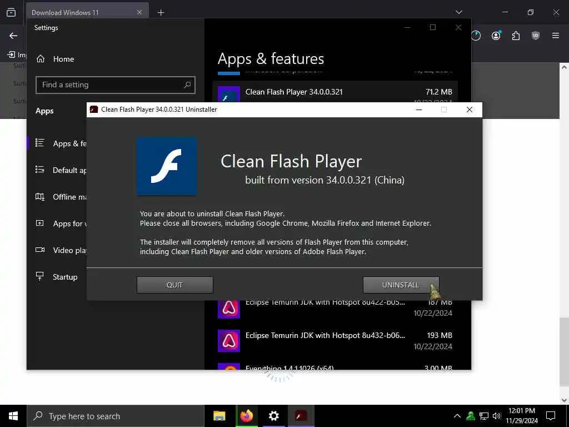Click the 71.2 MB size of Clean Flash Player
The height and width of the screenshot is (427, 569).
[x=439, y=92]
